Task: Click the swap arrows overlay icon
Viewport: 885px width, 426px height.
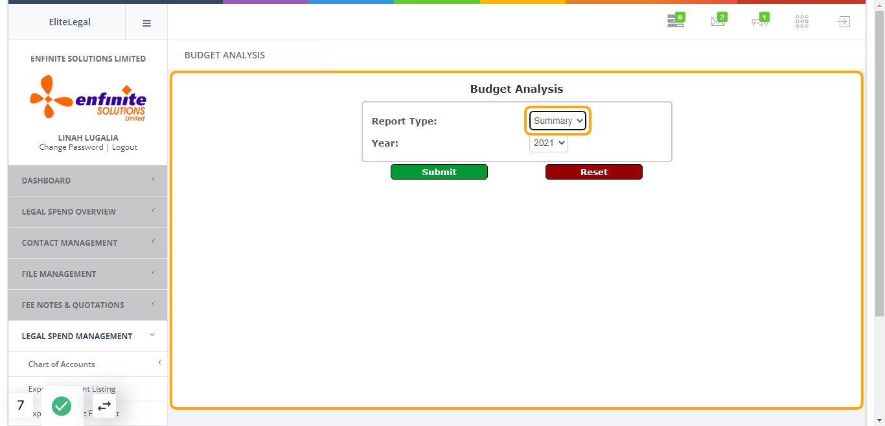Action: coord(104,406)
